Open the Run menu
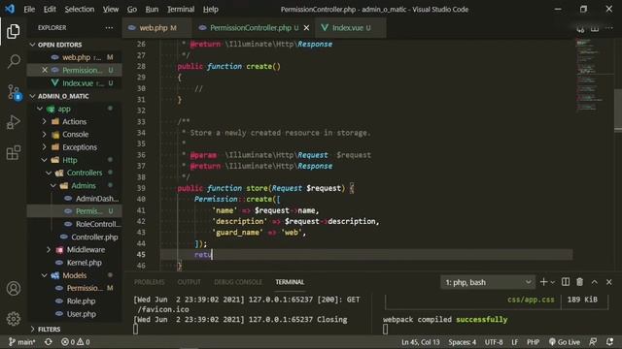 click(152, 9)
